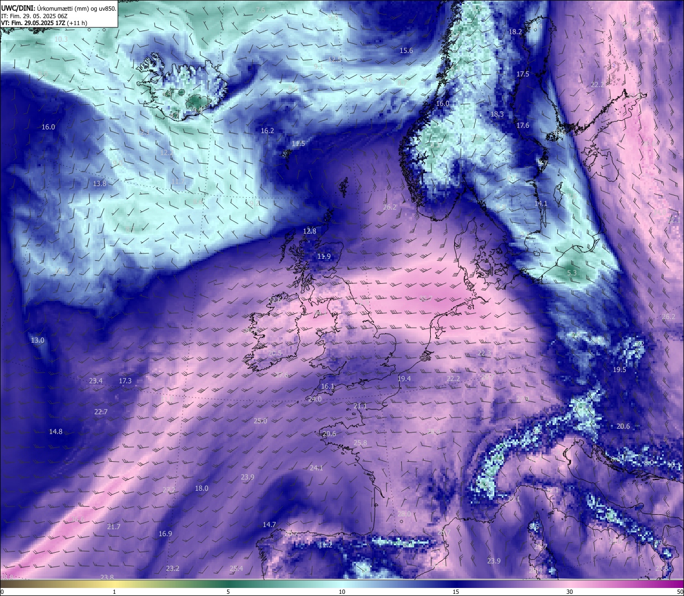Click the 18.3 value over central Scandinavia
Viewport: 684px width, 596px height.
coord(497,114)
